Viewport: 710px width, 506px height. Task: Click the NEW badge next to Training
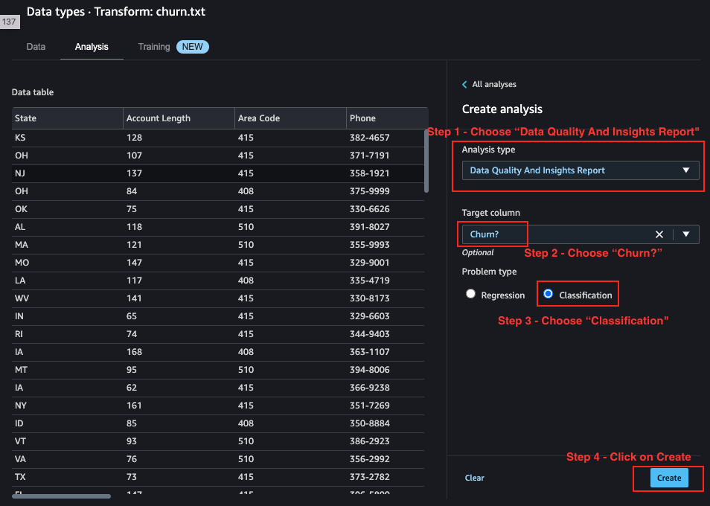(193, 47)
